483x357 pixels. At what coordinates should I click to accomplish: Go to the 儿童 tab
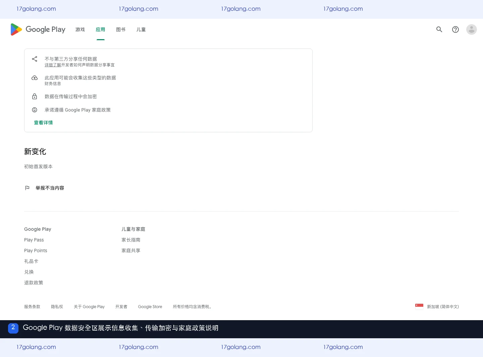141,29
